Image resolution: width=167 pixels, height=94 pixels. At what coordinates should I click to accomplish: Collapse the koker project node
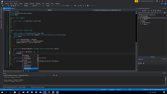[x=139, y=21]
